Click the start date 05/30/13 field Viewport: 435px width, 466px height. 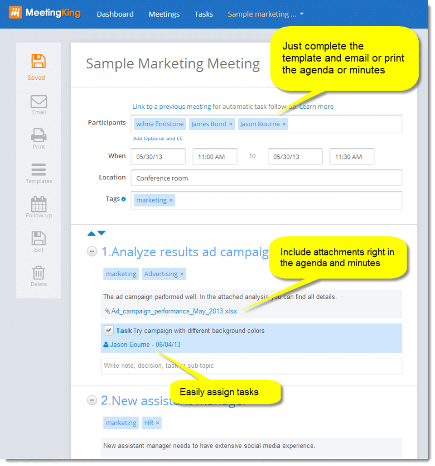pyautogui.click(x=158, y=156)
